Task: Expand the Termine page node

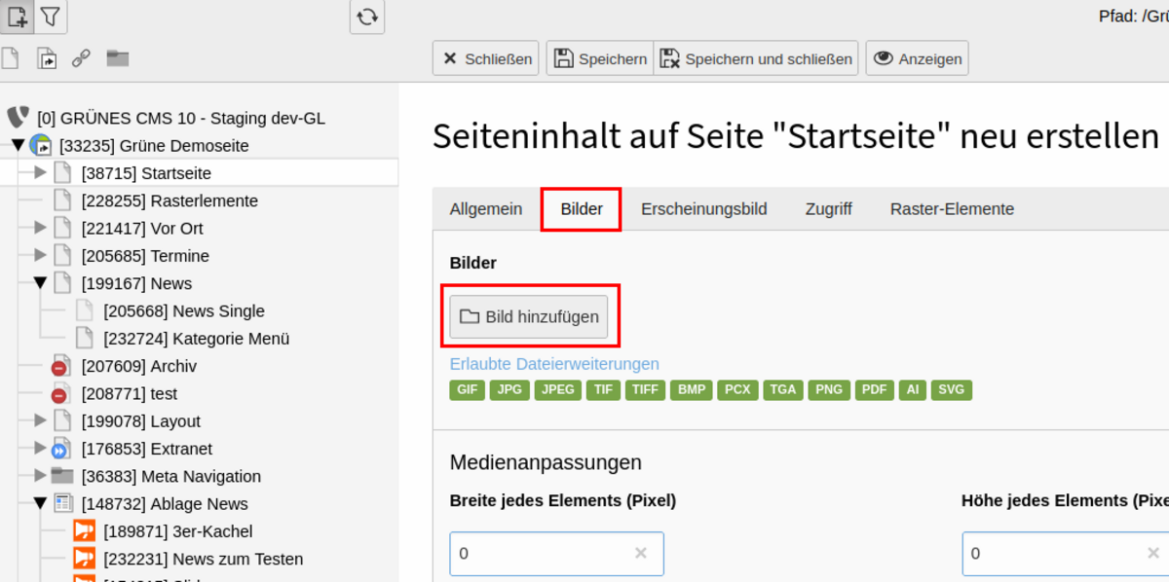Action: (x=40, y=255)
